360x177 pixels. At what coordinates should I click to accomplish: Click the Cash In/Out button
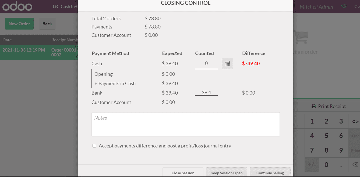pyautogui.click(x=66, y=6)
